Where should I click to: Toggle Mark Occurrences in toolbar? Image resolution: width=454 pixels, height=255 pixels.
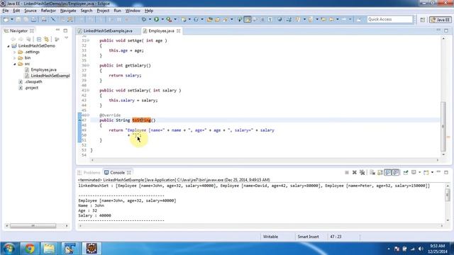coord(248,19)
